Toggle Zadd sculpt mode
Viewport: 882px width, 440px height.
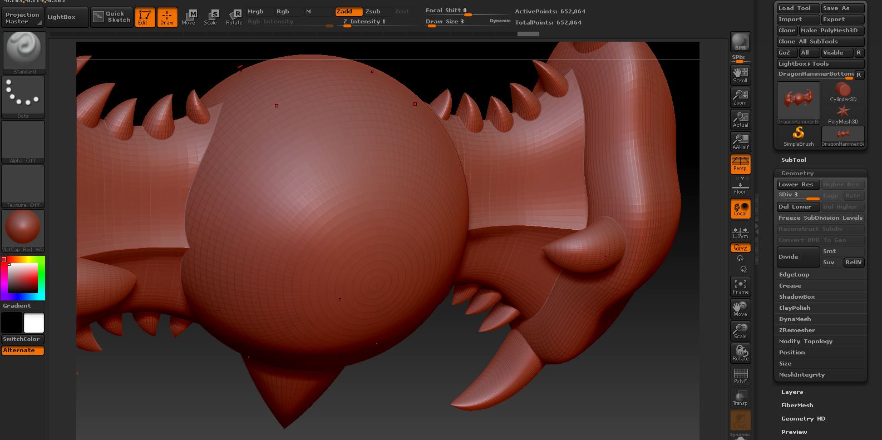349,11
